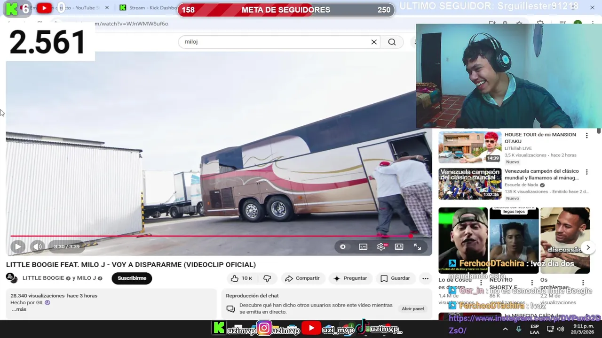This screenshot has height=338, width=602.
Task: Click the Preguntar button
Action: point(349,278)
